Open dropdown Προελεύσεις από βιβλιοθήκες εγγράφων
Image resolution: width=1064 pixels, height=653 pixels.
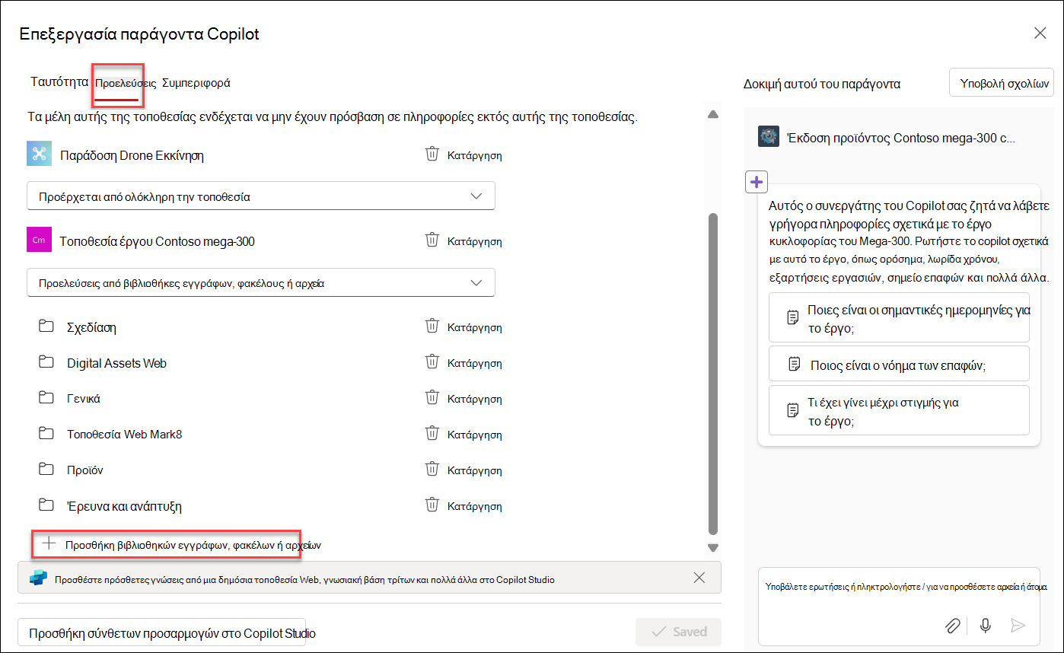coord(261,282)
